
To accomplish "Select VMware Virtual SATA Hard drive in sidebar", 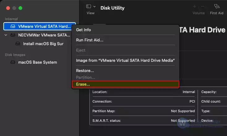I will pos(40,26).
